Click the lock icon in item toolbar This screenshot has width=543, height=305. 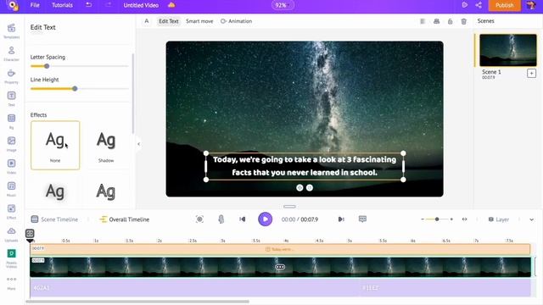tap(450, 21)
